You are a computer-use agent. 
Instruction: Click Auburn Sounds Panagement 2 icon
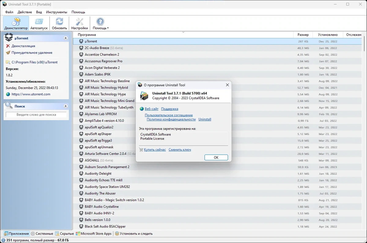click(x=81, y=167)
